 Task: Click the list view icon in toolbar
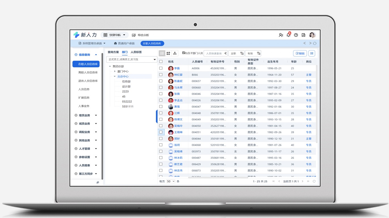tap(162, 53)
